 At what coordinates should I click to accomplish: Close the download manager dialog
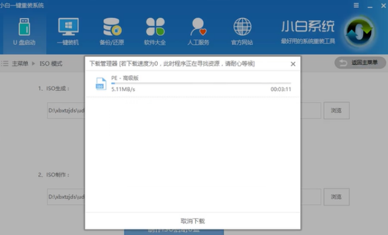[293, 64]
